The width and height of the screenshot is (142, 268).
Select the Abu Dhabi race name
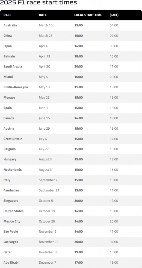point(11,263)
